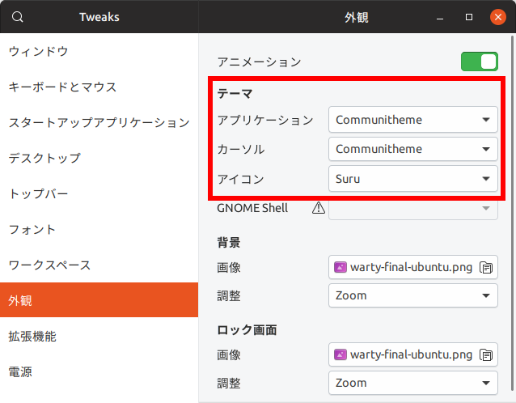
Task: Click the GNOME Shell warning triangle icon
Action: (x=318, y=208)
